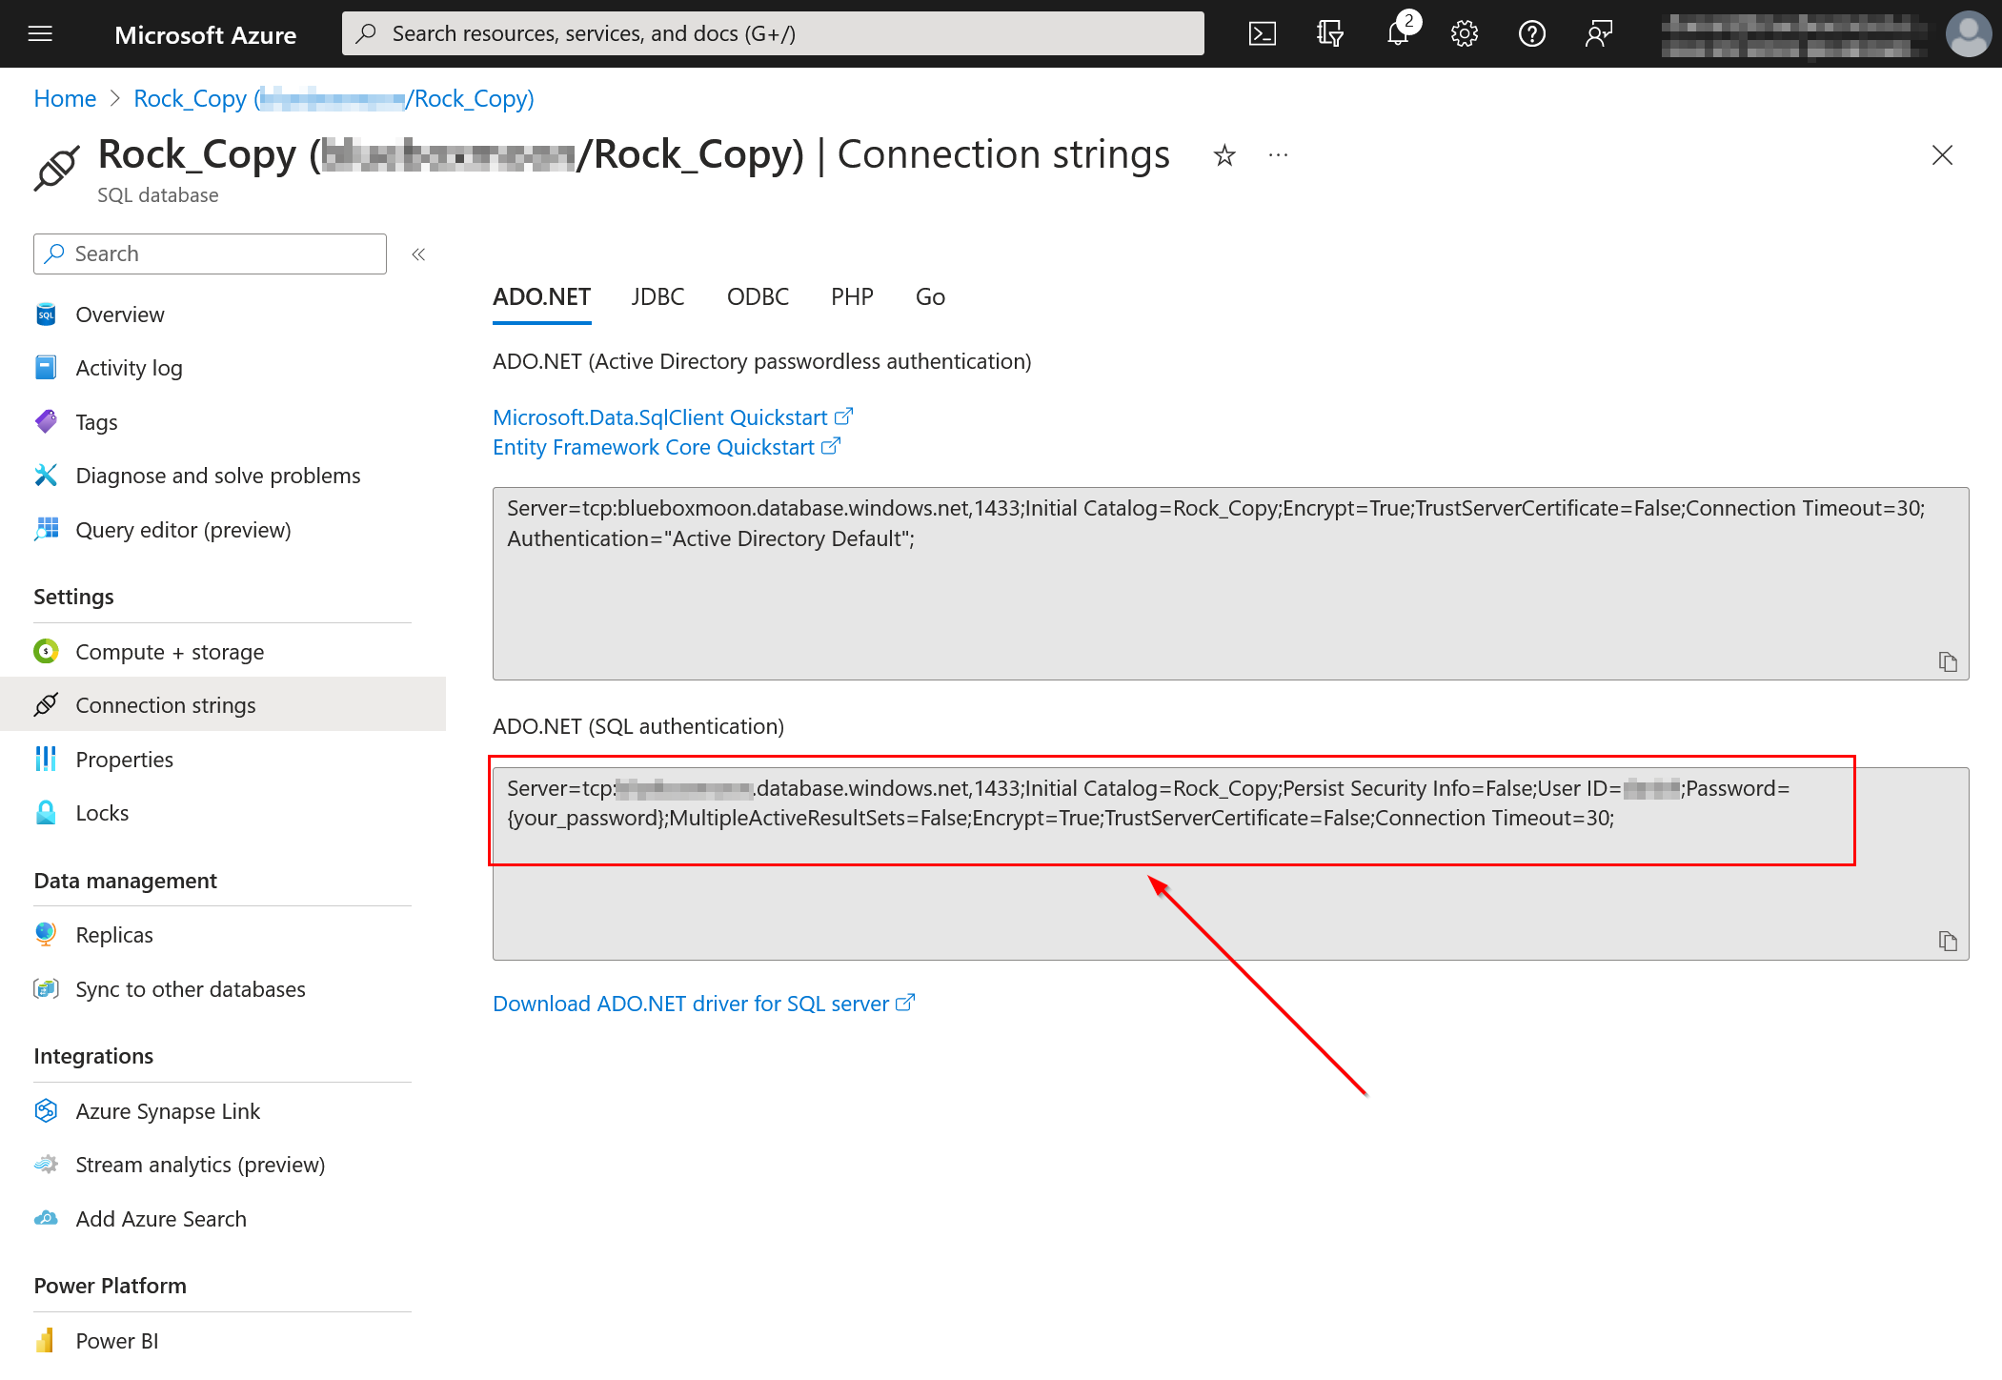Open directories and subscriptions filter icon
Image resolution: width=2002 pixels, height=1380 pixels.
[1329, 34]
